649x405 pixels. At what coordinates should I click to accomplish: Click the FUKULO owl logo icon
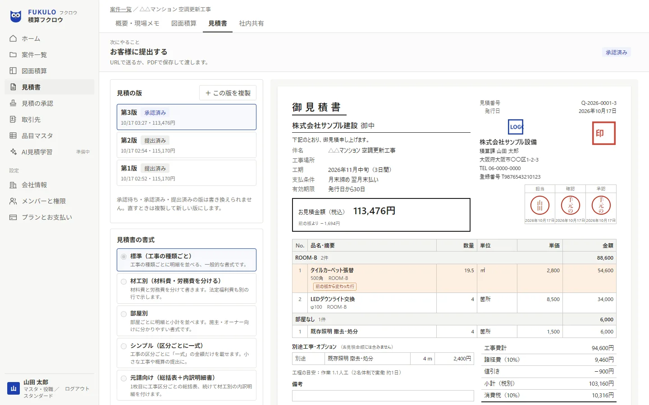coord(16,16)
